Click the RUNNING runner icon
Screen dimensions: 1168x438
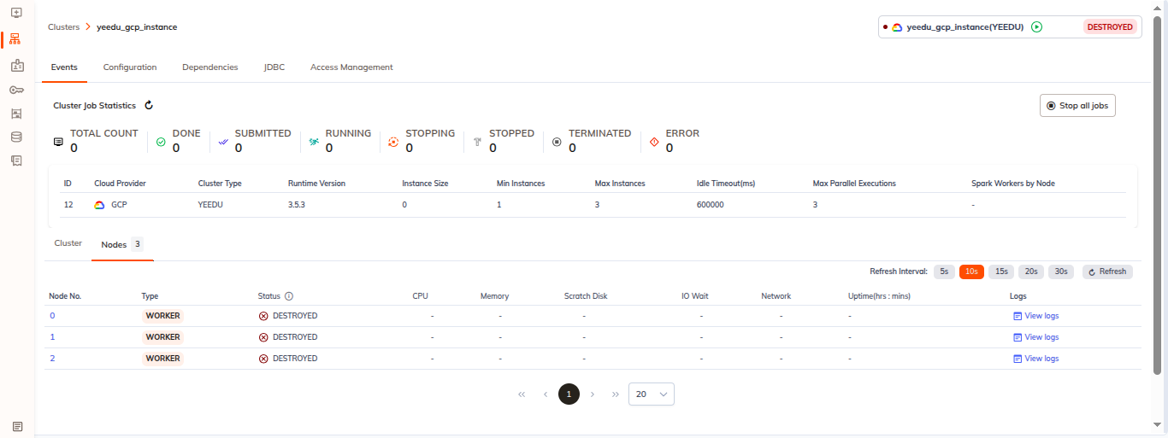[x=314, y=142]
